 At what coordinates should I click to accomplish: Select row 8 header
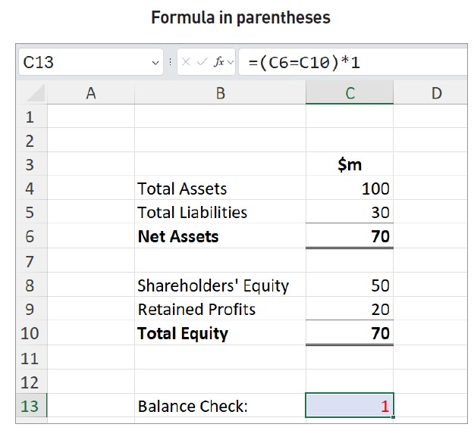click(x=31, y=285)
